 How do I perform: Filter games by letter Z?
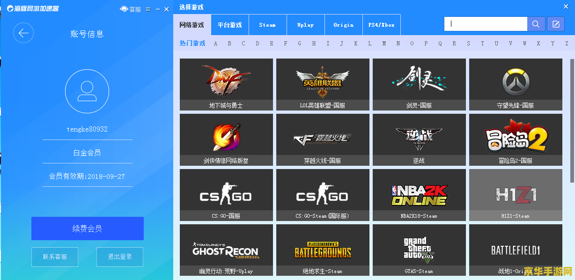(x=567, y=44)
